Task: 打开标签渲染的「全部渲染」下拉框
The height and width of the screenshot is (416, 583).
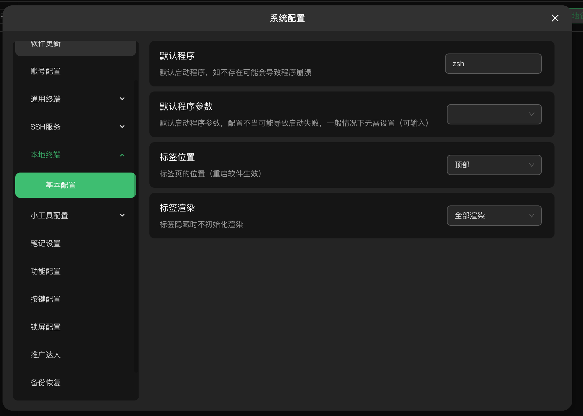Action: (494, 216)
